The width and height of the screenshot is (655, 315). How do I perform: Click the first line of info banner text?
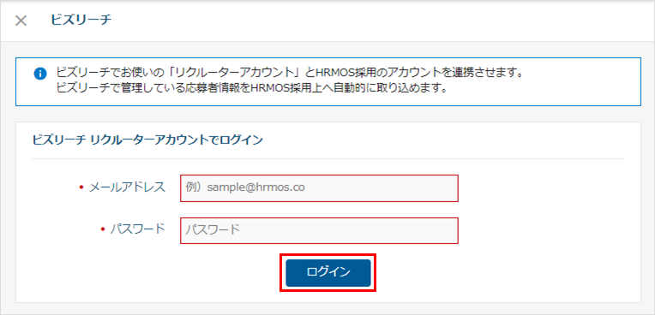click(290, 73)
